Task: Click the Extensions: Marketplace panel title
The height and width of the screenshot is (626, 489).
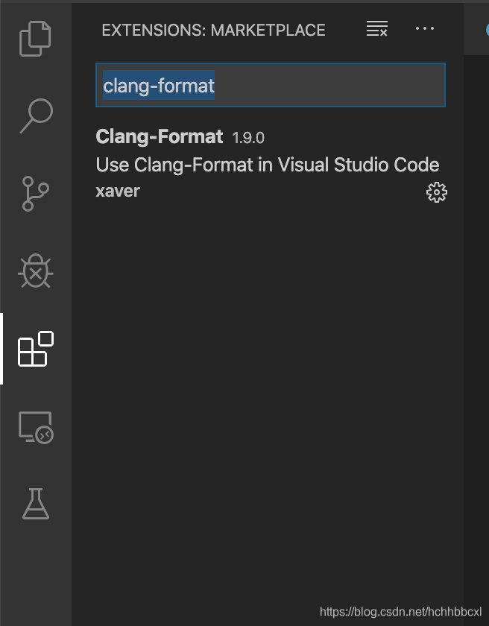Action: (213, 31)
